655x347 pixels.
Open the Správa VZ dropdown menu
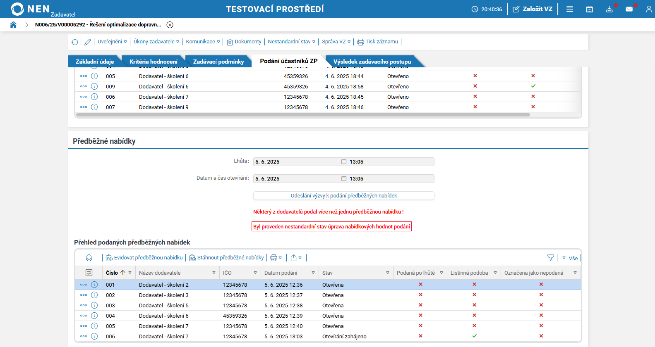[336, 42]
